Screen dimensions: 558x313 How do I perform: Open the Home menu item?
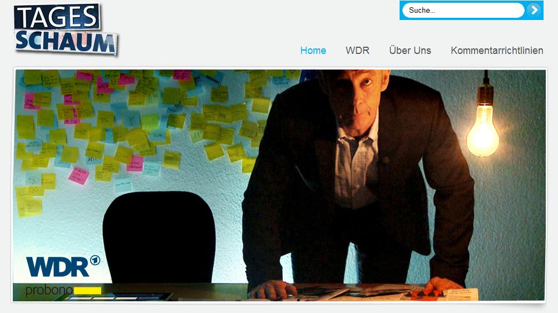[x=313, y=51]
